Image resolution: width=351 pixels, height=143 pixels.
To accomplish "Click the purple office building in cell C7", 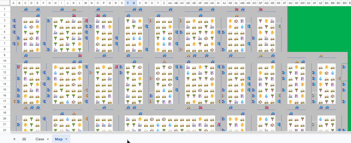I will pos(25,44).
